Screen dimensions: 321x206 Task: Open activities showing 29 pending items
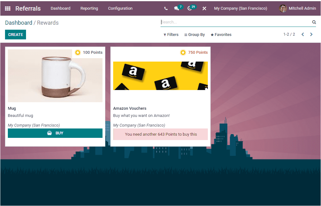pyautogui.click(x=190, y=8)
